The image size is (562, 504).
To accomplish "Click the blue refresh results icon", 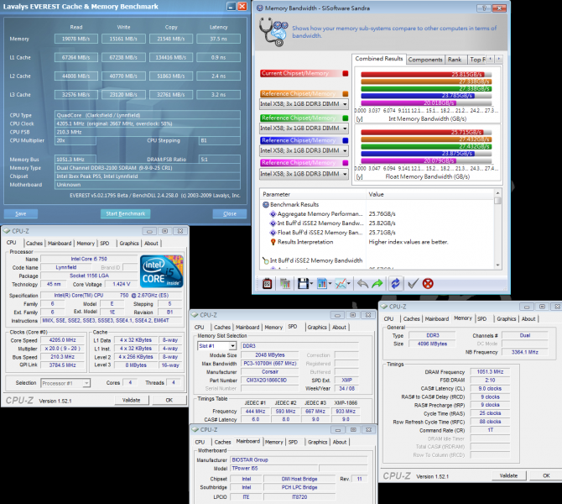I will tap(395, 284).
